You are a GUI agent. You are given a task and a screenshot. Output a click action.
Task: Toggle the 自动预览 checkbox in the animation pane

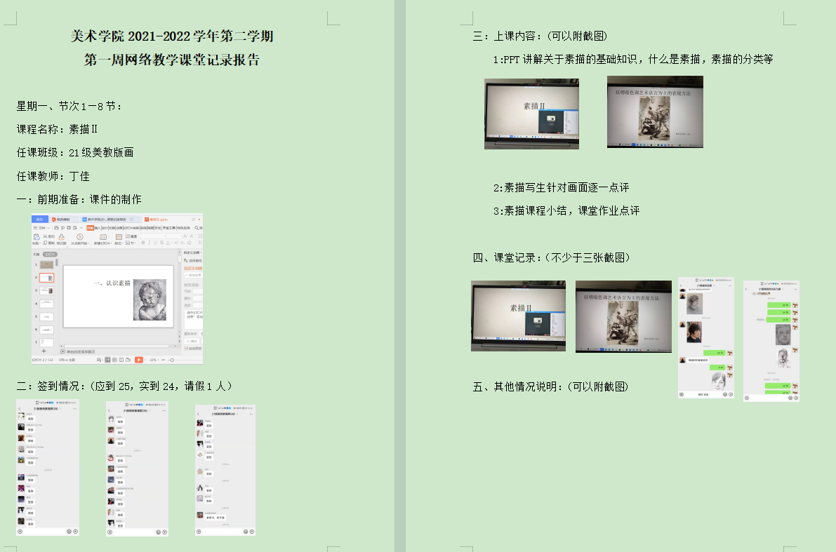186,348
